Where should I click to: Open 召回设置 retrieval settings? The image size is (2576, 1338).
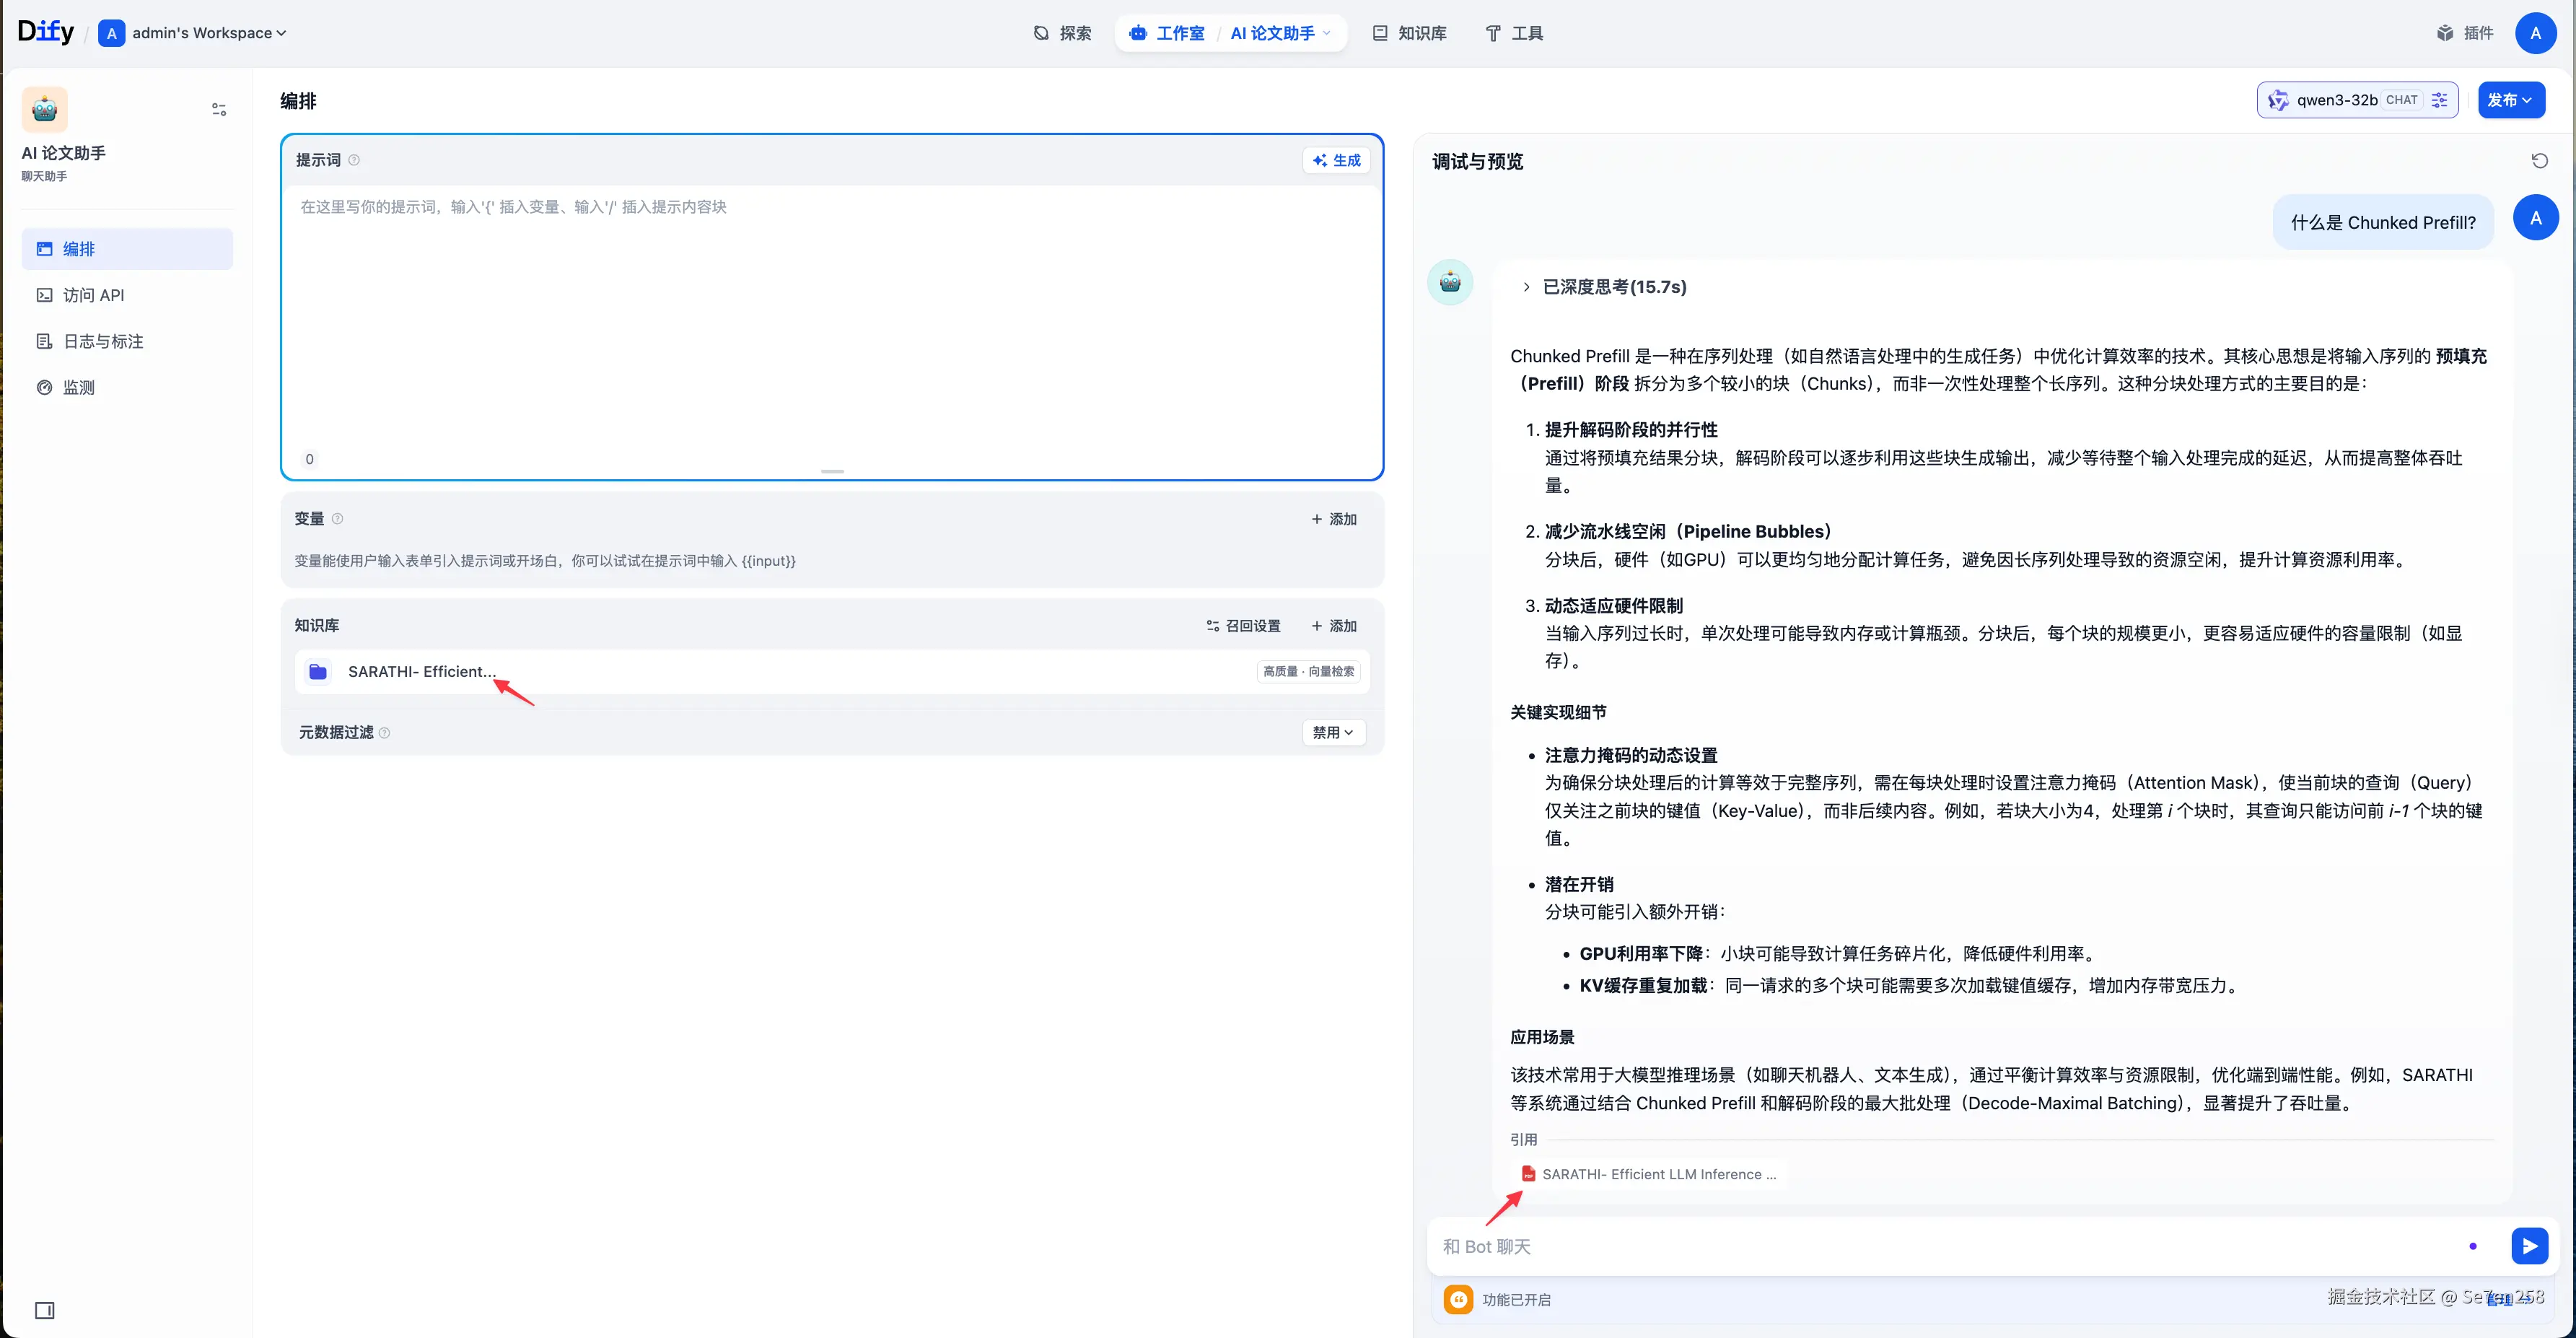pos(1243,625)
